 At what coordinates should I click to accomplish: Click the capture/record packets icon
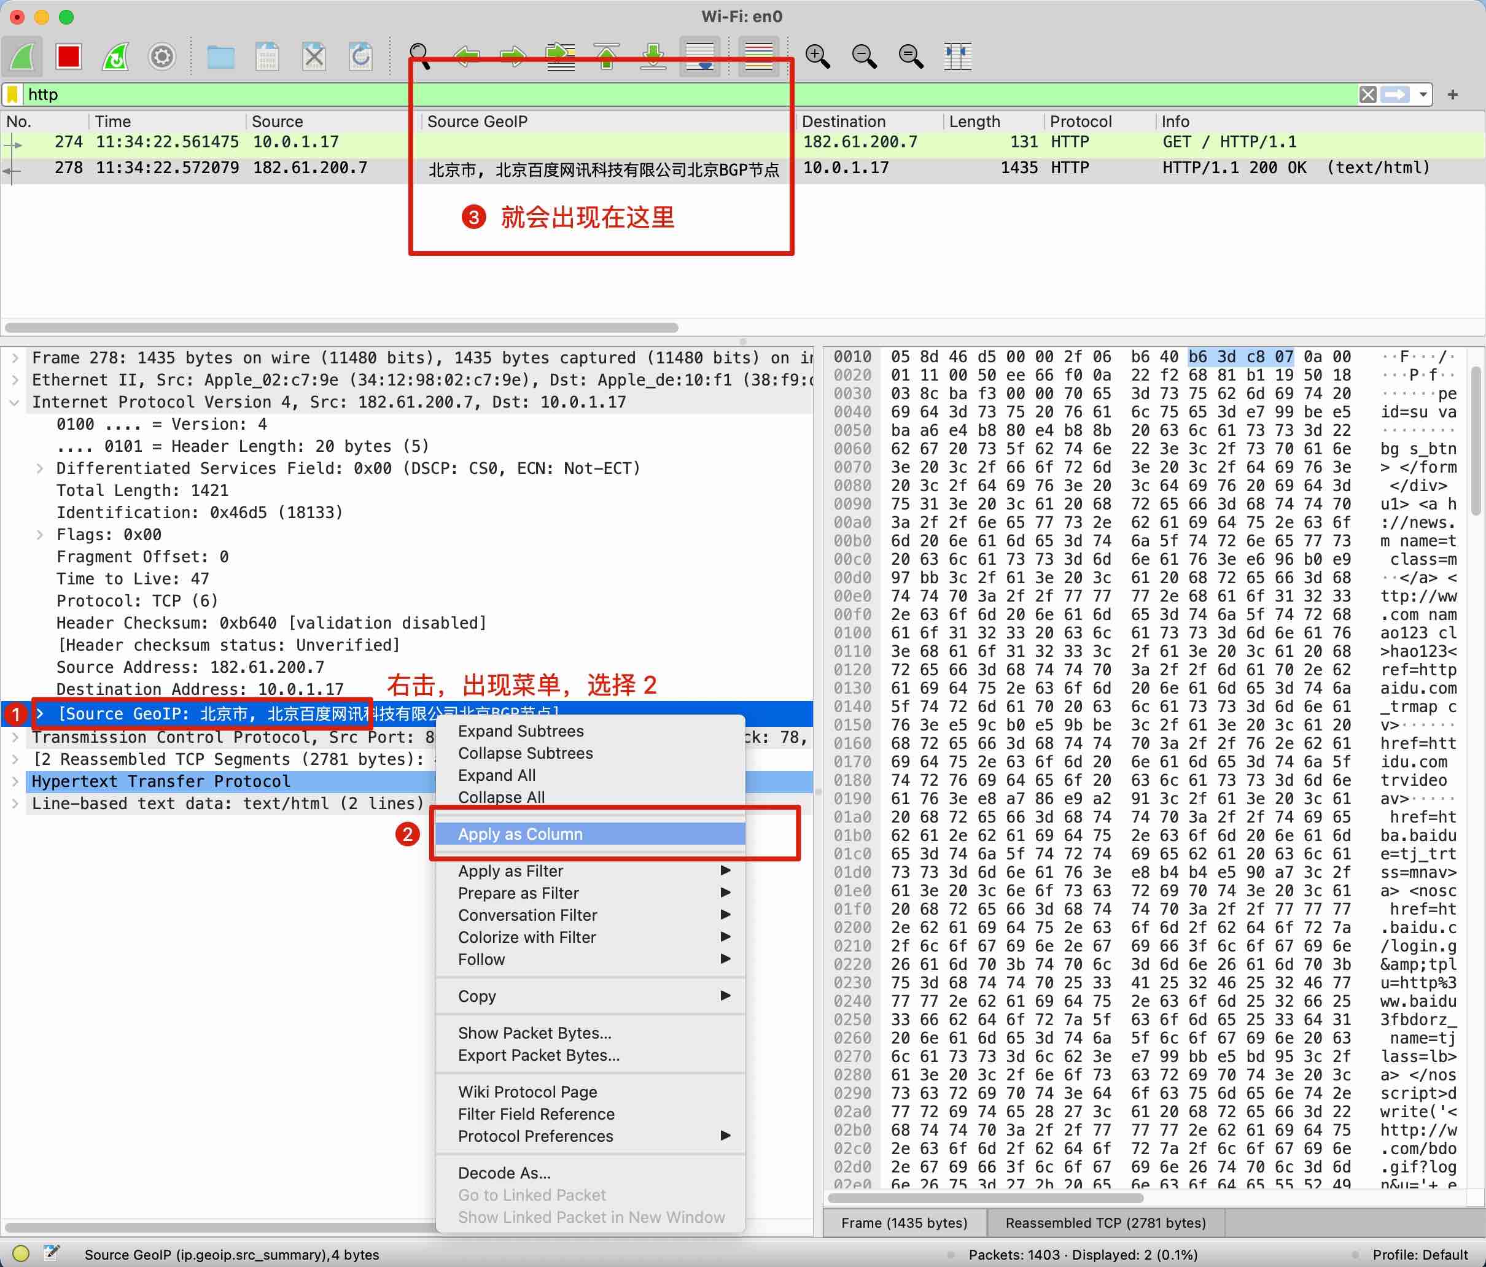tap(24, 58)
